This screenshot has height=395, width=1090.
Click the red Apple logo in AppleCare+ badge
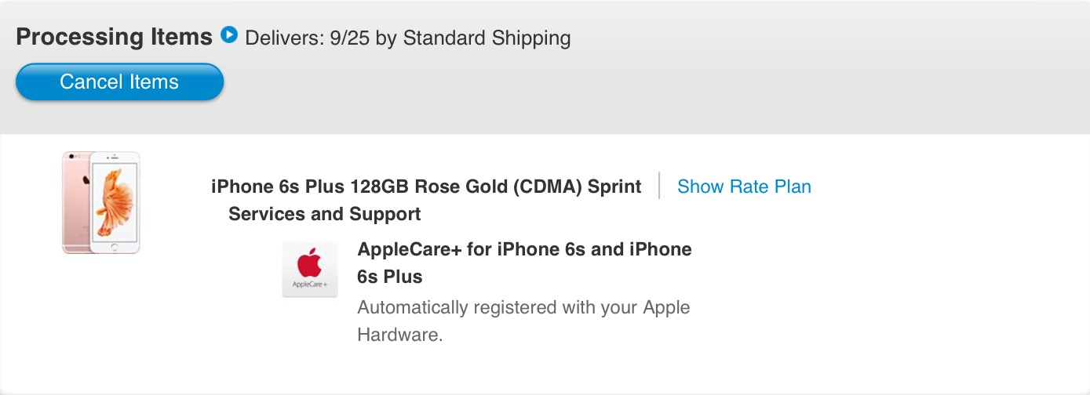[310, 263]
